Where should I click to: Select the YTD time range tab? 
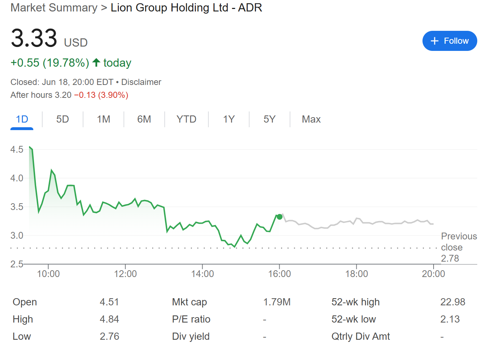[x=186, y=119]
